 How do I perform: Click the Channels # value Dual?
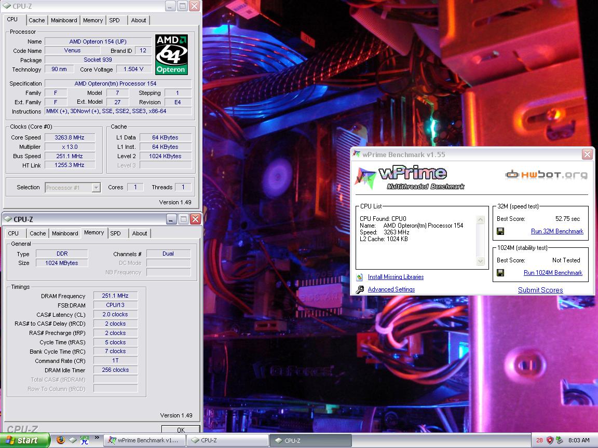[x=168, y=254]
